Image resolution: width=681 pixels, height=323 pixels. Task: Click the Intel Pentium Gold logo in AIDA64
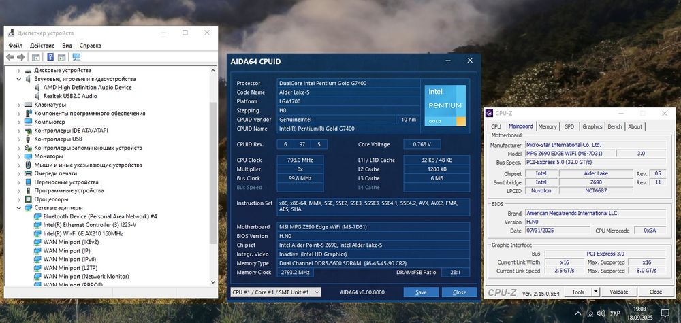[445, 106]
